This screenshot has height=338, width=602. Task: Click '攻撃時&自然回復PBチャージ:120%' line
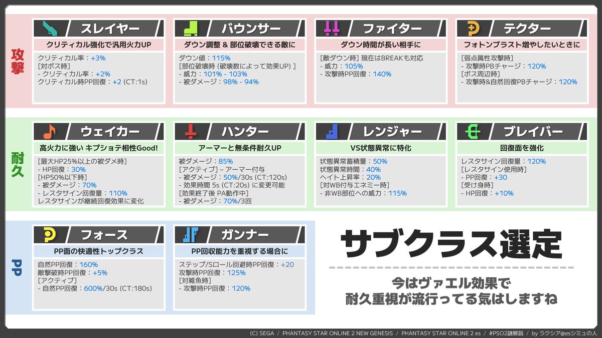[519, 82]
